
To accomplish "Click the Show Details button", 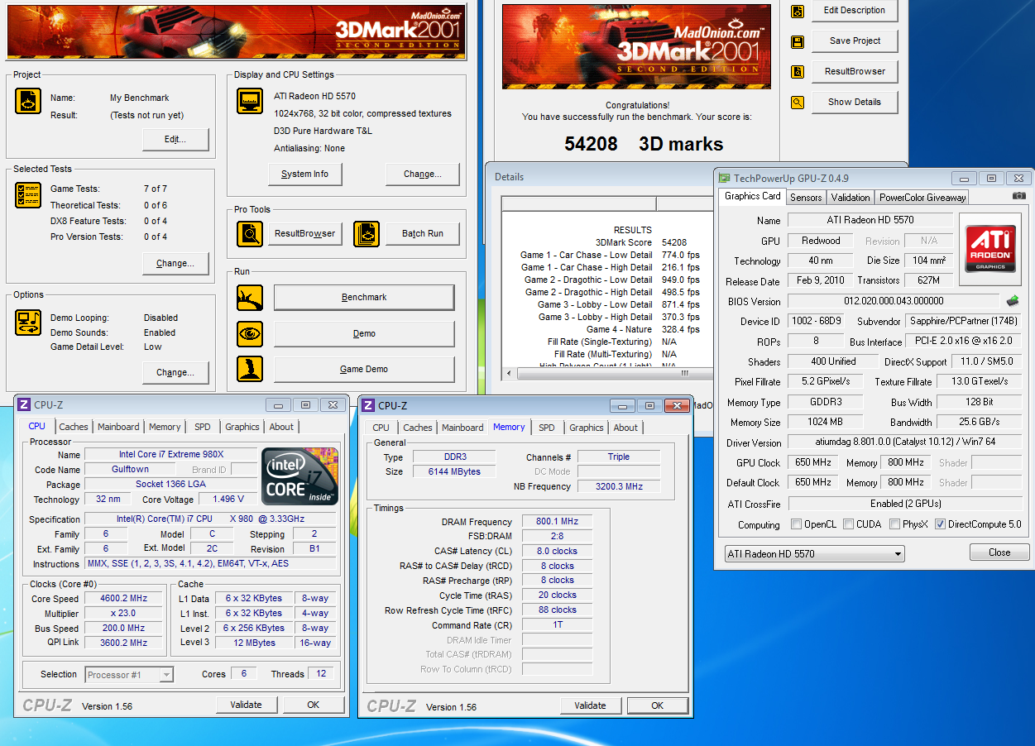I will tap(855, 102).
